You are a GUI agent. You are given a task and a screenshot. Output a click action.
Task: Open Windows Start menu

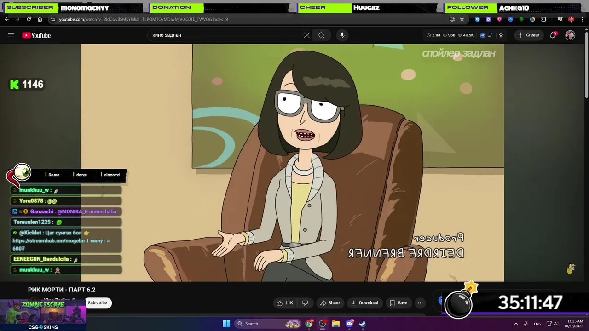226,324
